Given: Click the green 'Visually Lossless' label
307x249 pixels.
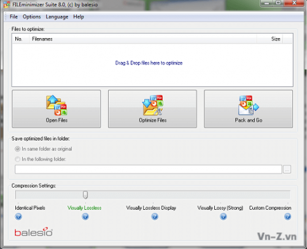Looking at the screenshot, I should pos(85,208).
